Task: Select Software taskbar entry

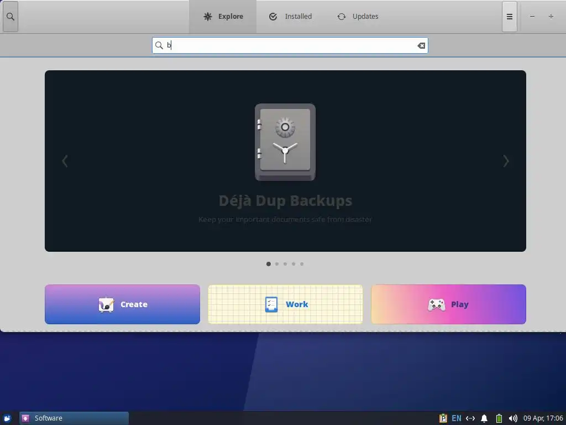Action: click(x=74, y=418)
